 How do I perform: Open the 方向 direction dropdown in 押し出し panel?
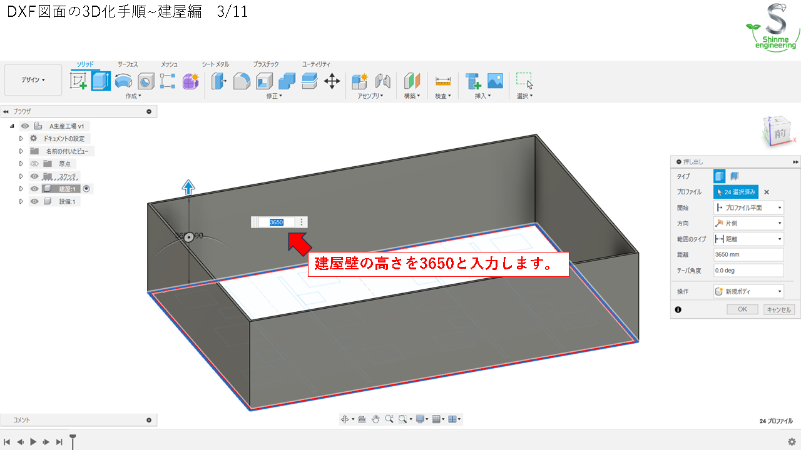pos(748,222)
